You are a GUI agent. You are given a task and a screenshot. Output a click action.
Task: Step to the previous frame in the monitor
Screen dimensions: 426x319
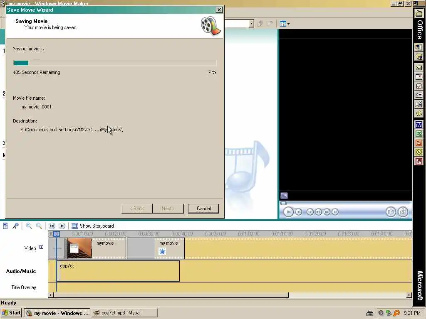[x=318, y=212]
